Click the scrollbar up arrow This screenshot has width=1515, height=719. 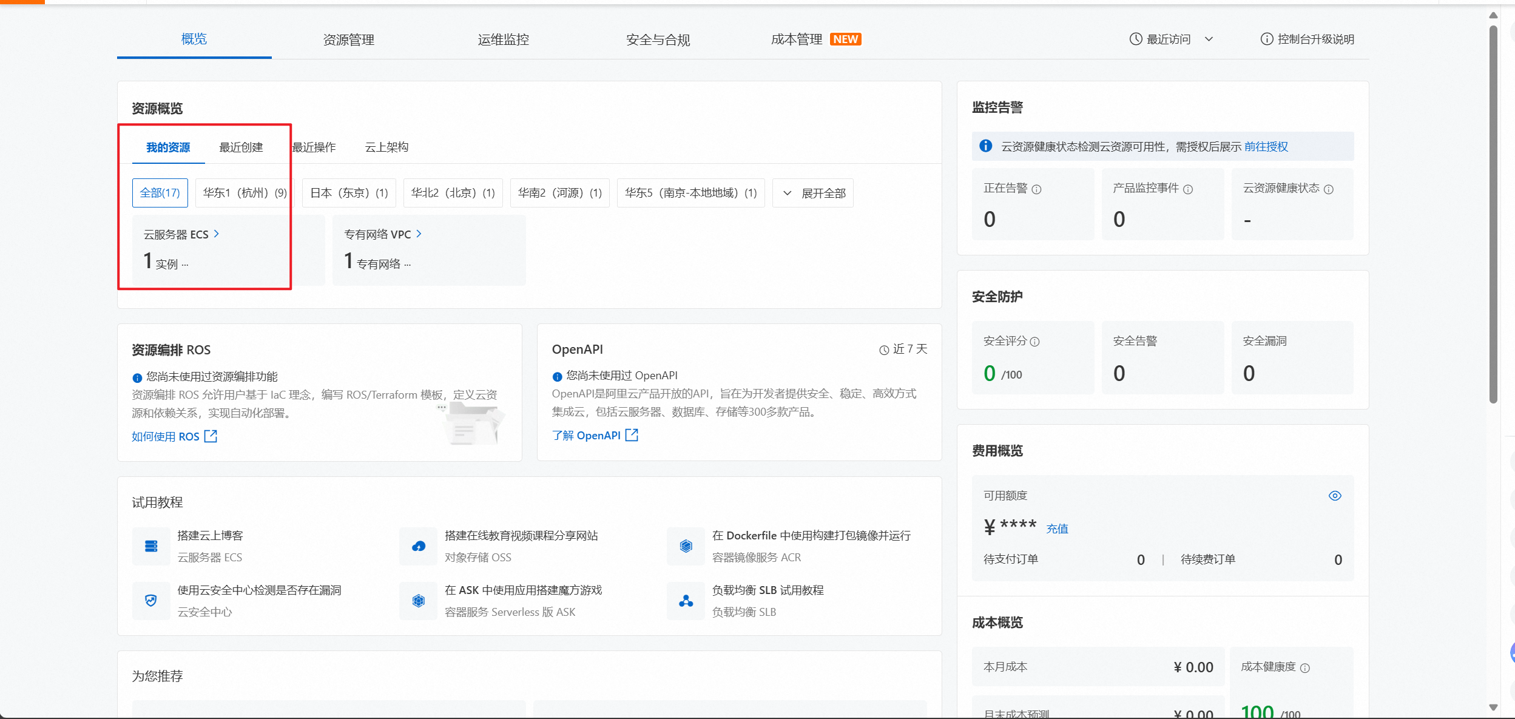click(1493, 15)
